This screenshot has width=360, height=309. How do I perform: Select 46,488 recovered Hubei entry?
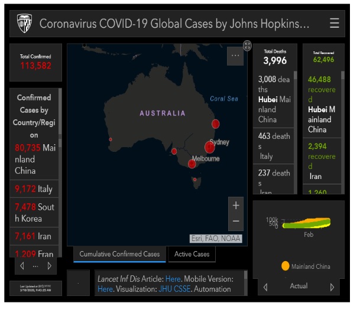point(322,105)
